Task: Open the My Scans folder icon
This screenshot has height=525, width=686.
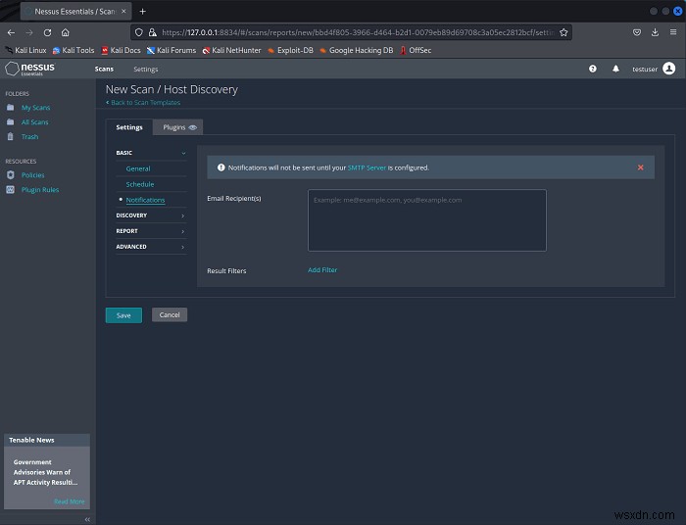Action: [11, 108]
